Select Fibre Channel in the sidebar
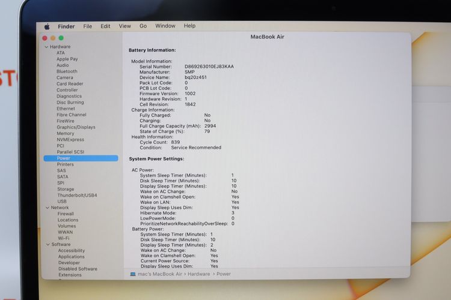This screenshot has height=300, width=451. coord(72,115)
